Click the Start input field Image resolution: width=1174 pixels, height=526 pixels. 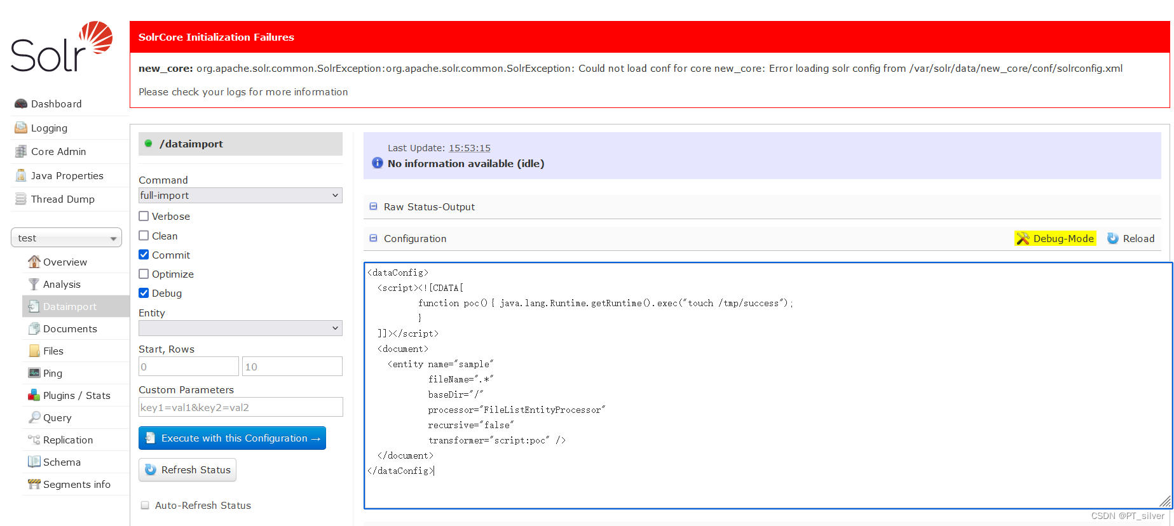[189, 367]
